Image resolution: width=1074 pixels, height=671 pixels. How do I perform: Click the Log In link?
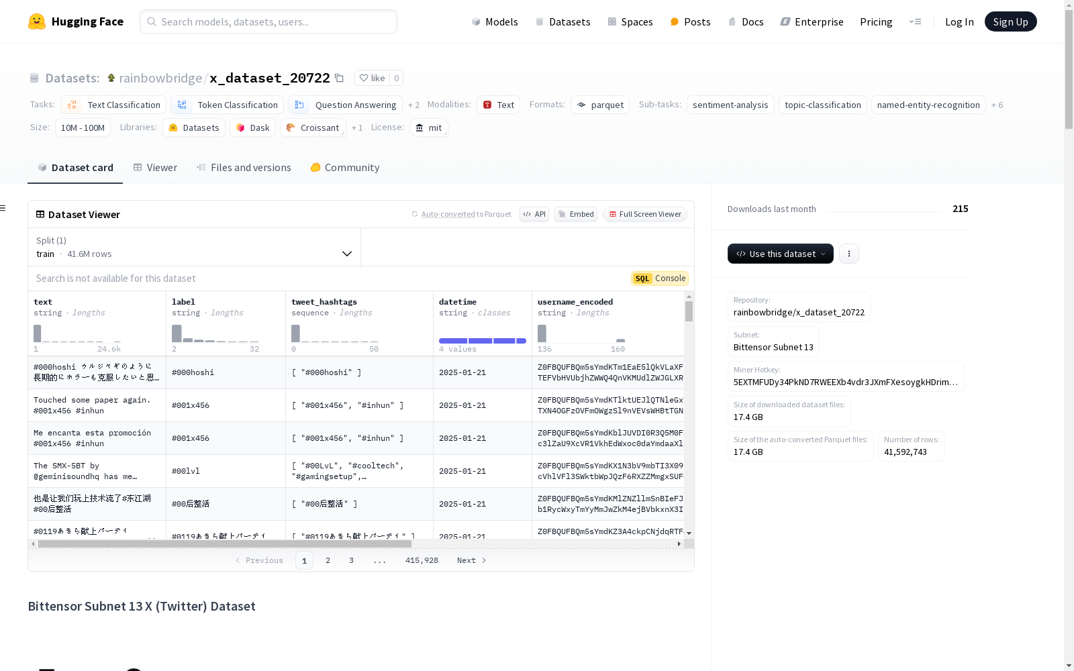coord(959,21)
